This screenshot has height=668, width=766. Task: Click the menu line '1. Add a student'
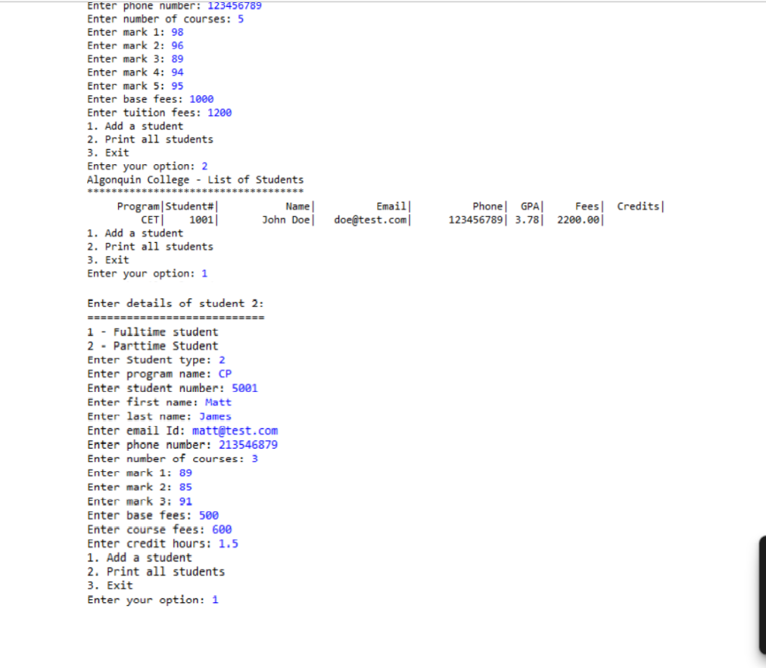[135, 126]
